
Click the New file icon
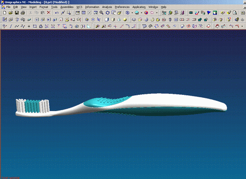tap(5, 13)
